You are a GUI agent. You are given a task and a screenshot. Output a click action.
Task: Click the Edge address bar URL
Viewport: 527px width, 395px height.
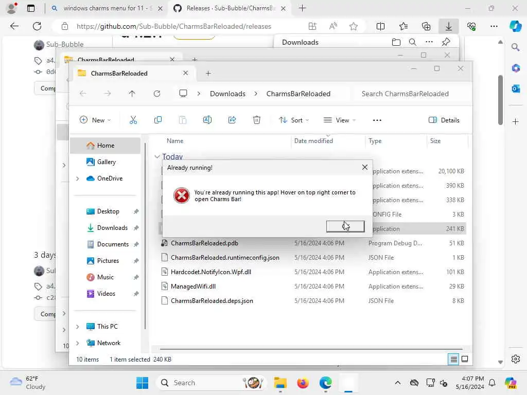tap(174, 26)
